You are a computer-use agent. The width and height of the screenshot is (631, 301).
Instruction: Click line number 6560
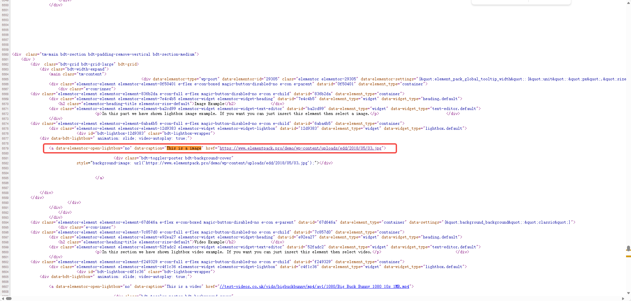(5, 54)
